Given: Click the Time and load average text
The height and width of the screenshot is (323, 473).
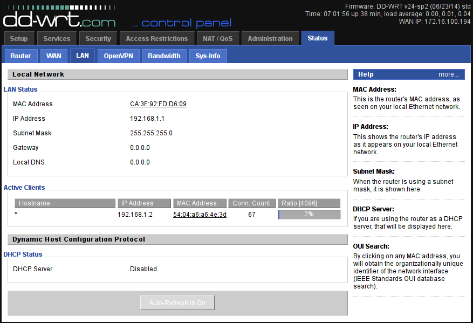Looking at the screenshot, I should [x=388, y=14].
